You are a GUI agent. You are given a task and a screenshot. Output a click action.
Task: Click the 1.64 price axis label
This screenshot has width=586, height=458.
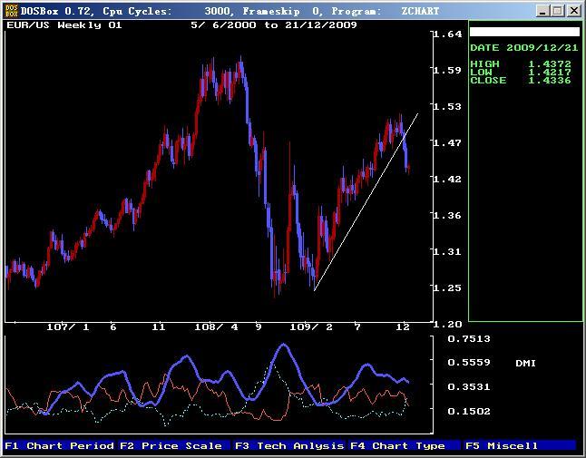pyautogui.click(x=448, y=34)
